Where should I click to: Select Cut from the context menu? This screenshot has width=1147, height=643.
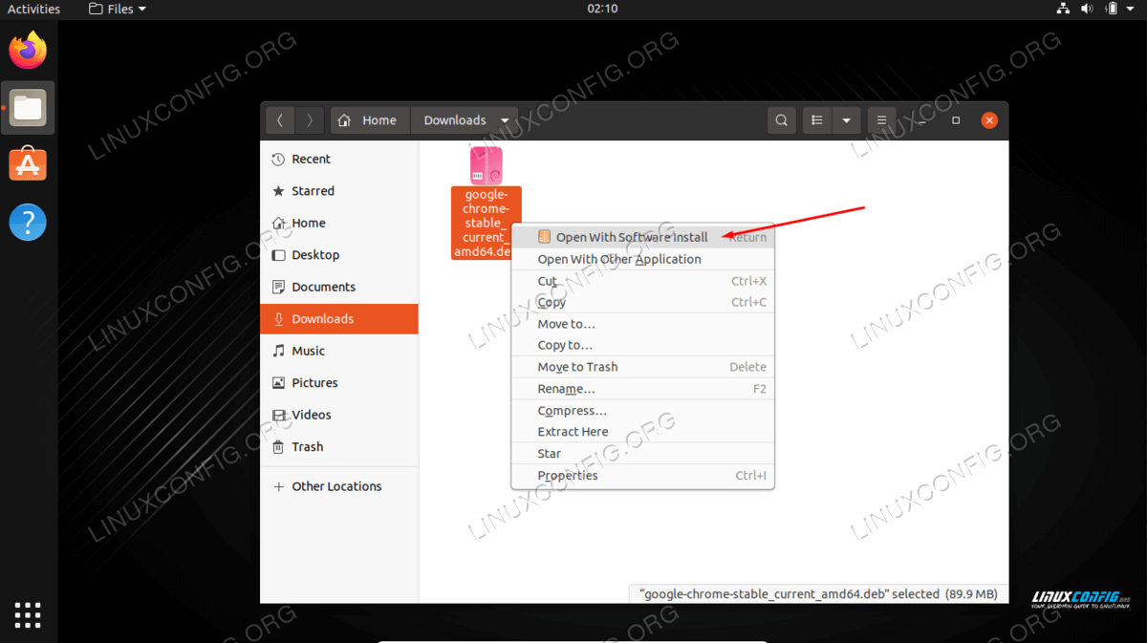(x=642, y=281)
